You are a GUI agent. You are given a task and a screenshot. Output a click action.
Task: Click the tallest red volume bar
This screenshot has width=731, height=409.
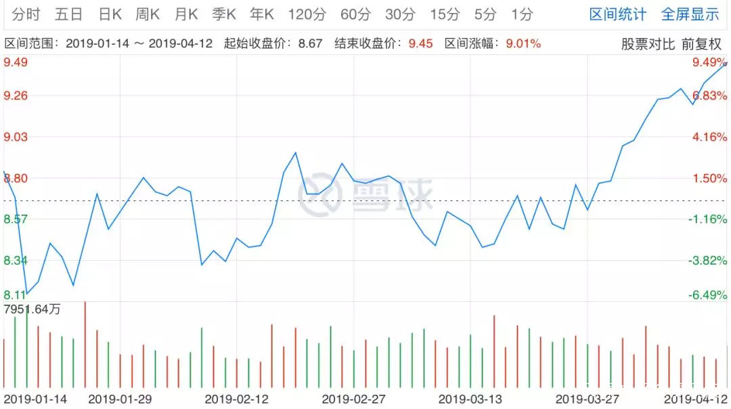[x=85, y=344]
